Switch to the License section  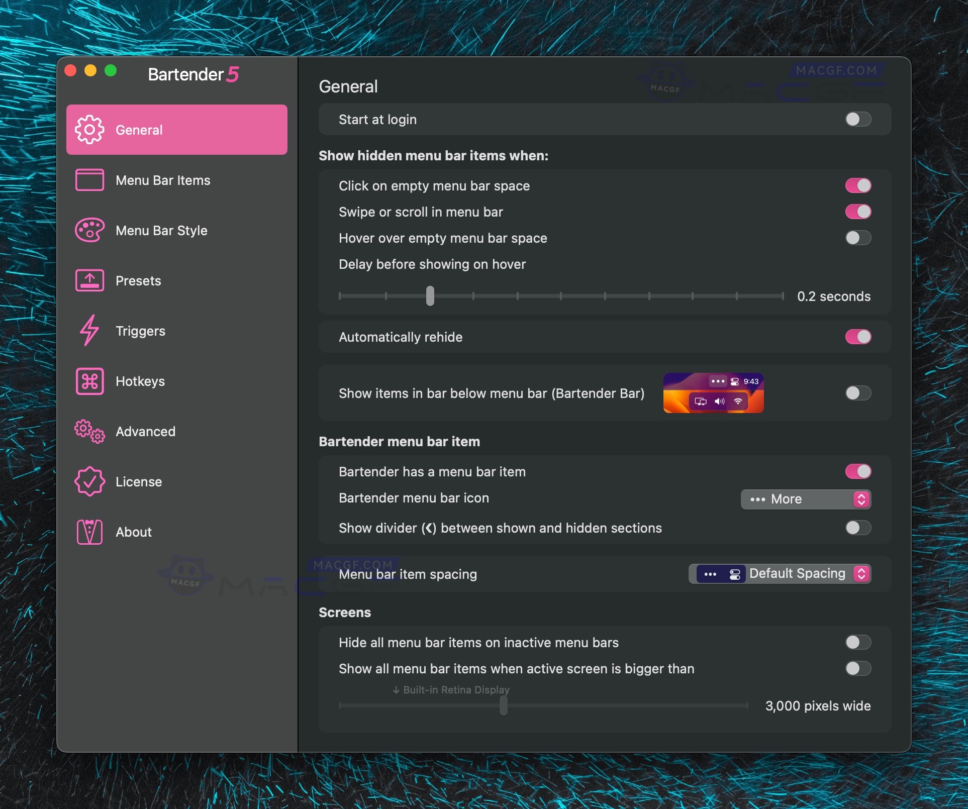click(139, 481)
